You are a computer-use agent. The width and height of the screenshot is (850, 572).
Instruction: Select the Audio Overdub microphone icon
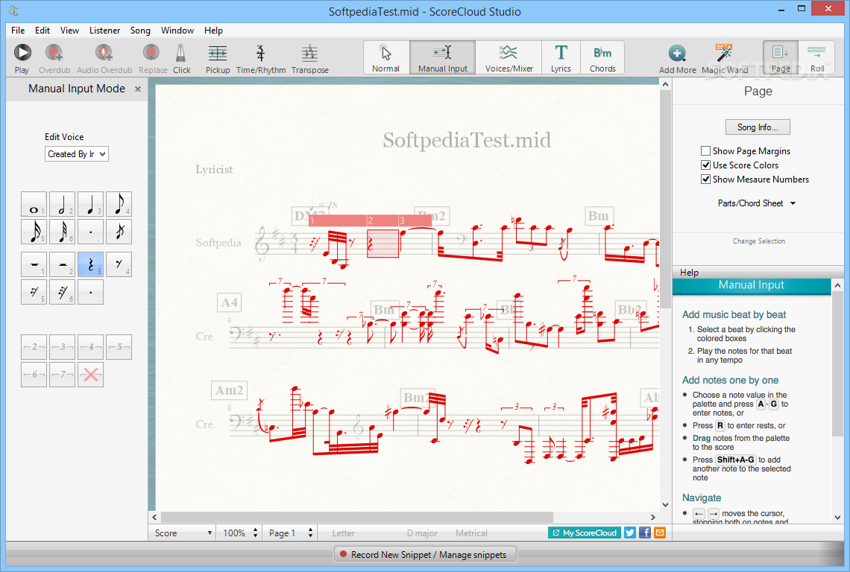(x=104, y=53)
